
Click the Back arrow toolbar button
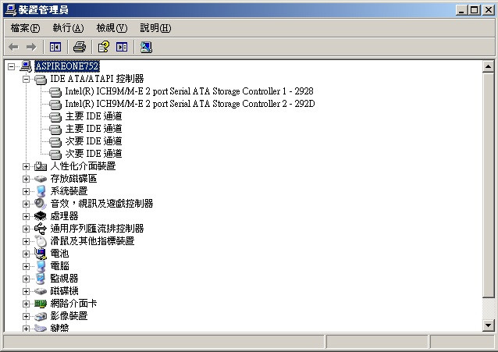[13, 48]
